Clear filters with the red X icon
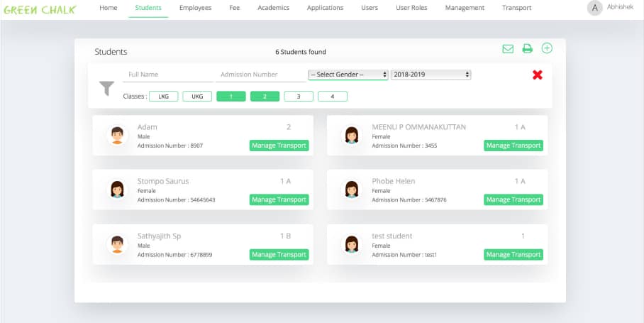Screen dimensions: 644x323 [x=537, y=75]
